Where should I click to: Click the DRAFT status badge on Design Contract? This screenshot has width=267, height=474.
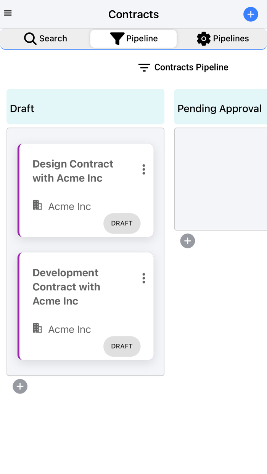[x=122, y=224]
